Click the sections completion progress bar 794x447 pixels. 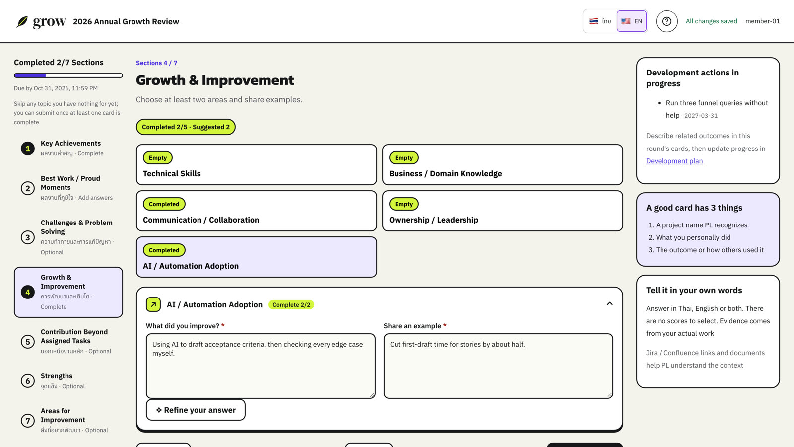pyautogui.click(x=68, y=75)
